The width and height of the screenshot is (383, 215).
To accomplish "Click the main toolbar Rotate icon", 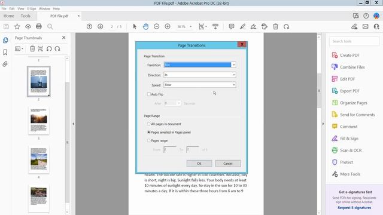I will click(x=287, y=26).
